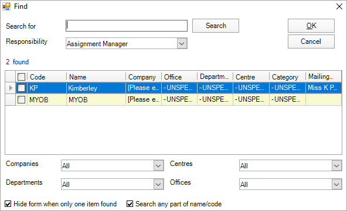Select the MYOB name cell
Image resolution: width=347 pixels, height=211 pixels.
click(96, 100)
